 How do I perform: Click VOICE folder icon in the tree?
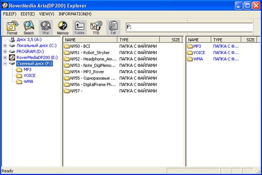[x=19, y=75]
